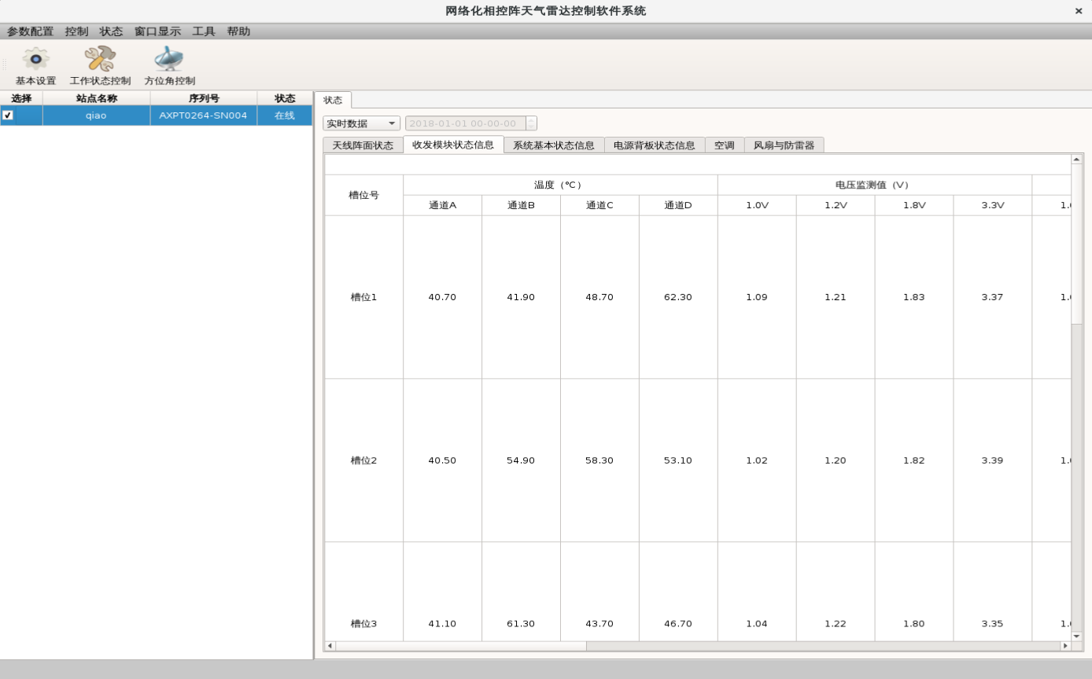The height and width of the screenshot is (679, 1092).
Task: Open the 控制 menu
Action: point(76,31)
